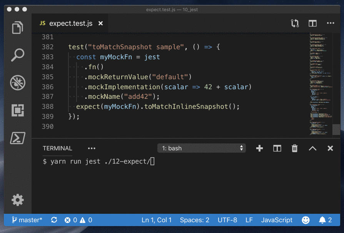Open the Search view in activity bar

(x=18, y=55)
